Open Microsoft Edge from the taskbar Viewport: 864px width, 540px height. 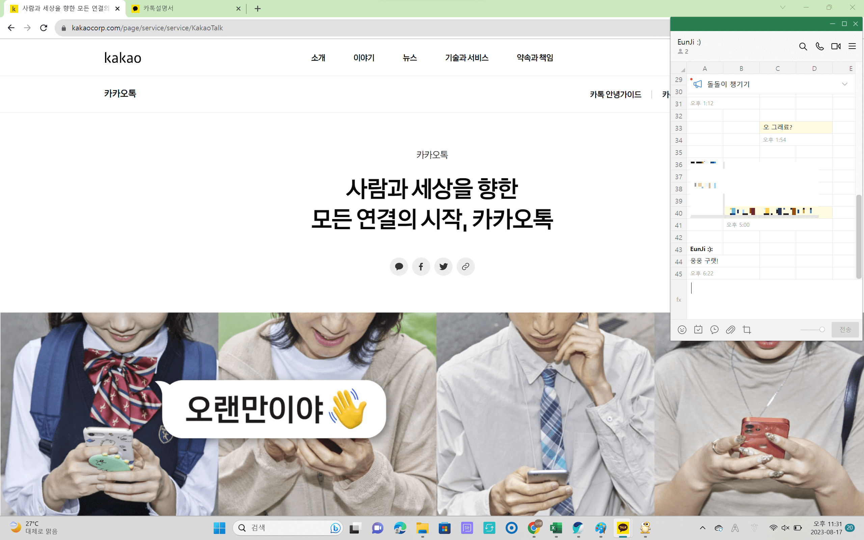pos(400,528)
